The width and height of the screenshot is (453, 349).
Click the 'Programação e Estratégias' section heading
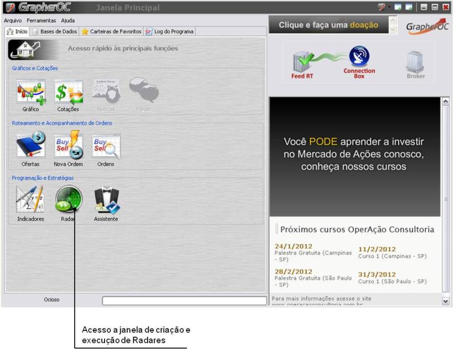tap(42, 178)
